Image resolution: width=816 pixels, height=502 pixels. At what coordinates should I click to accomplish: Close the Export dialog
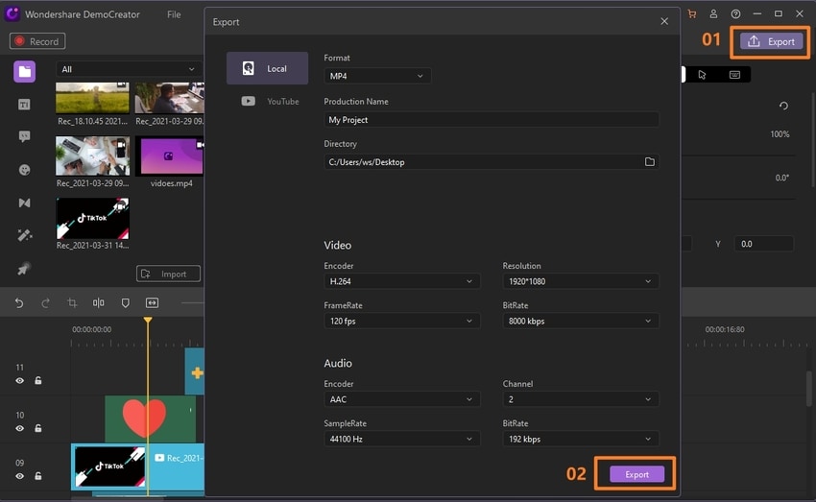[664, 21]
